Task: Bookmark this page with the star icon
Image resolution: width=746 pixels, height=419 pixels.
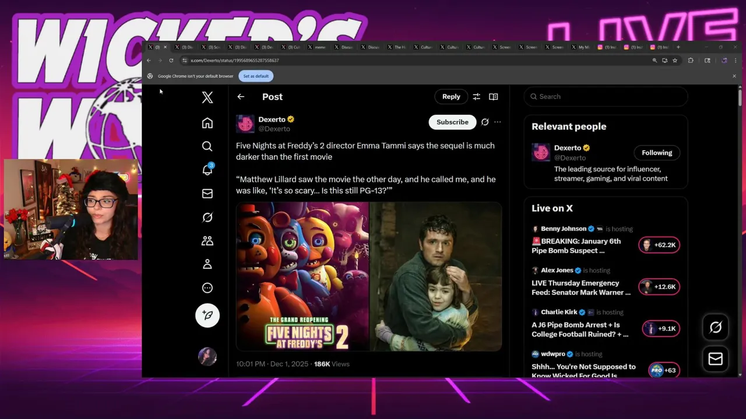Action: pyautogui.click(x=675, y=61)
